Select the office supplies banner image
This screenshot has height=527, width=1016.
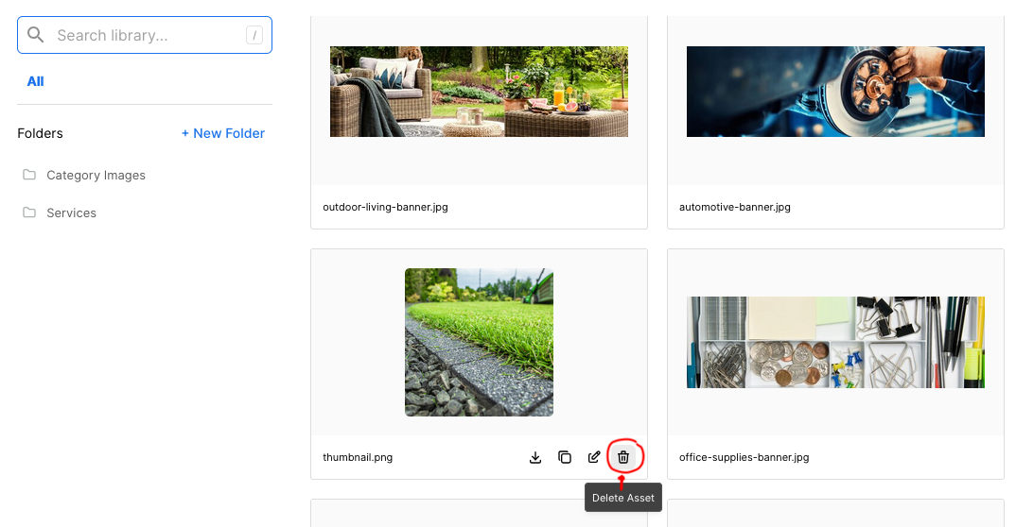[835, 342]
